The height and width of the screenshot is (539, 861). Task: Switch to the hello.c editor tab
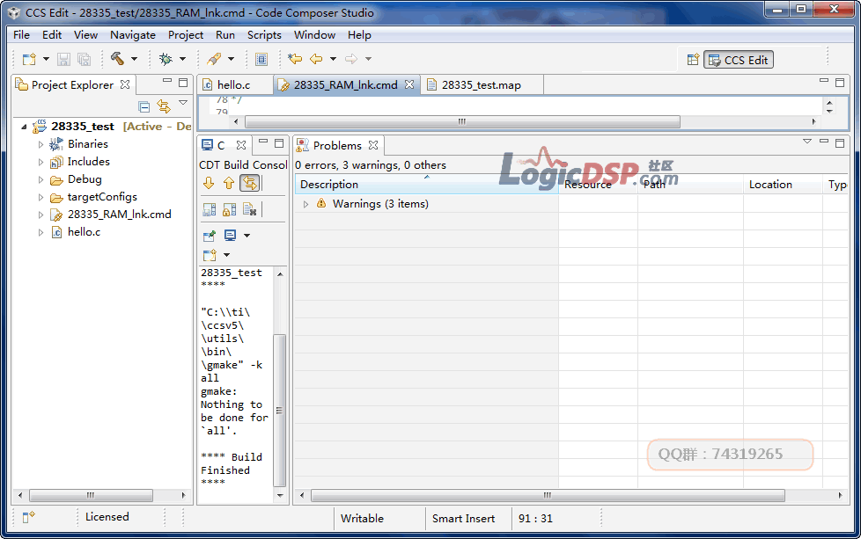point(233,85)
